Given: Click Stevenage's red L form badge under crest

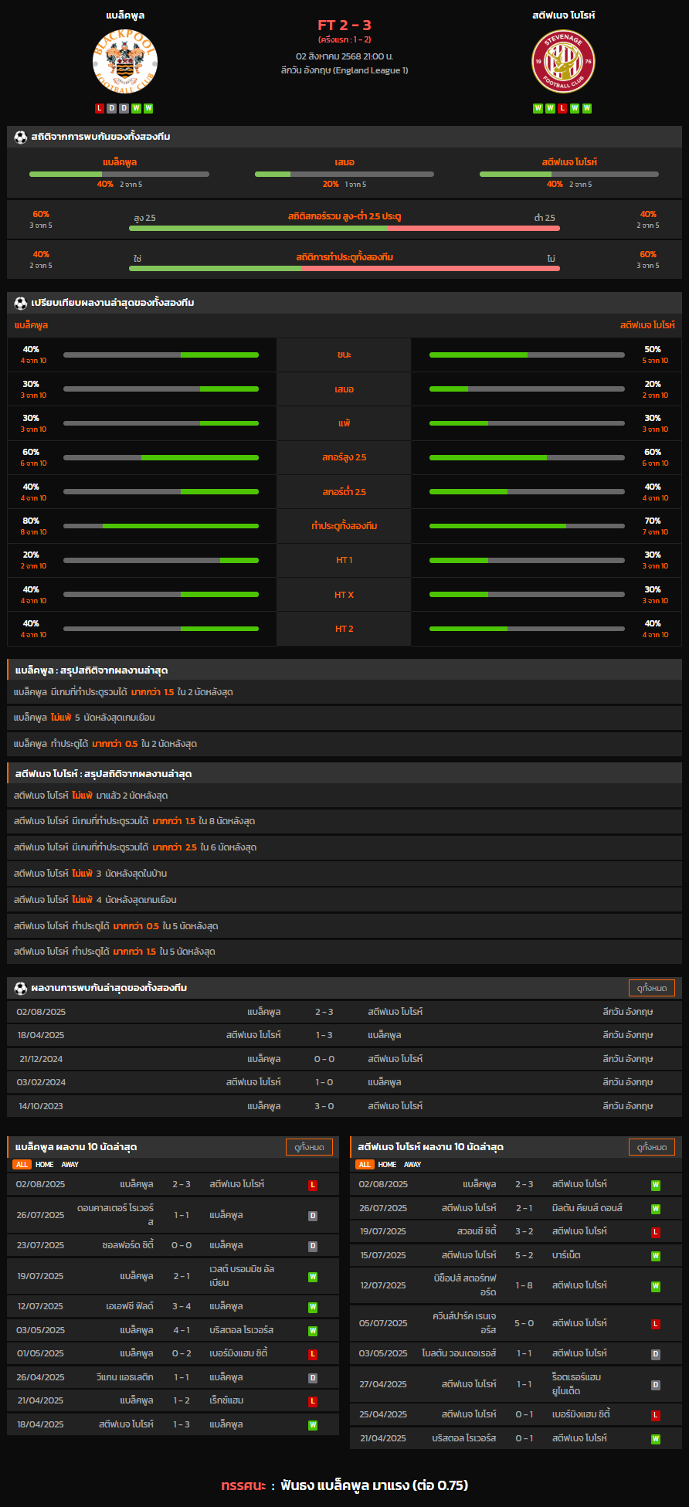Looking at the screenshot, I should click(562, 108).
